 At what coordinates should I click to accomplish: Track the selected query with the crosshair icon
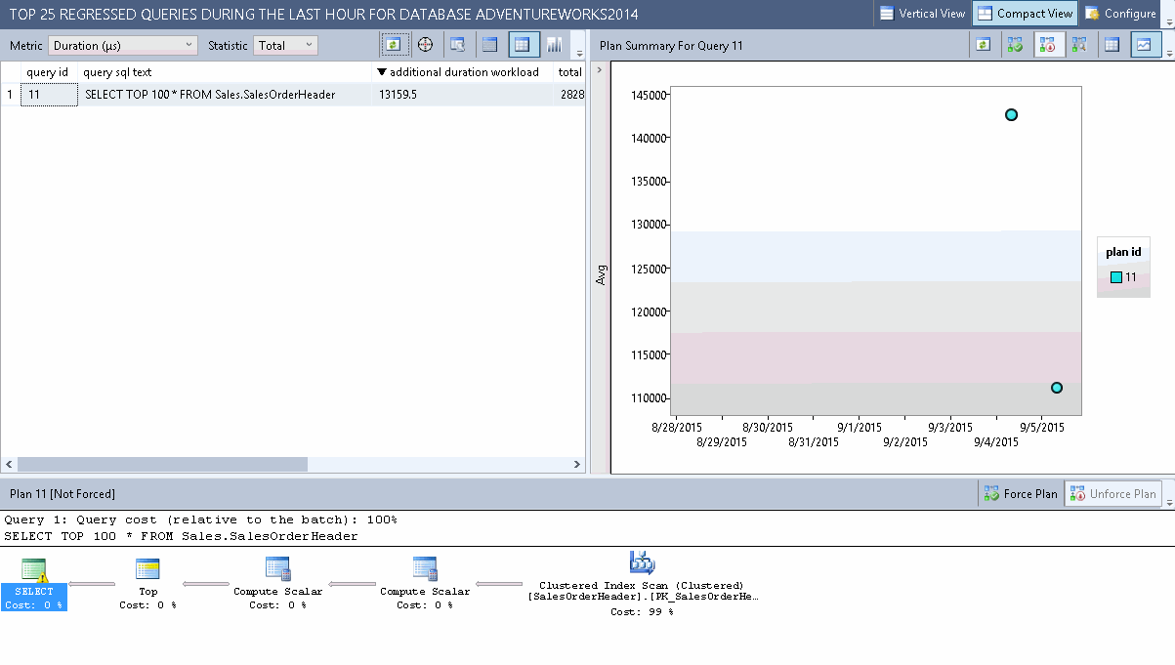[x=424, y=44]
